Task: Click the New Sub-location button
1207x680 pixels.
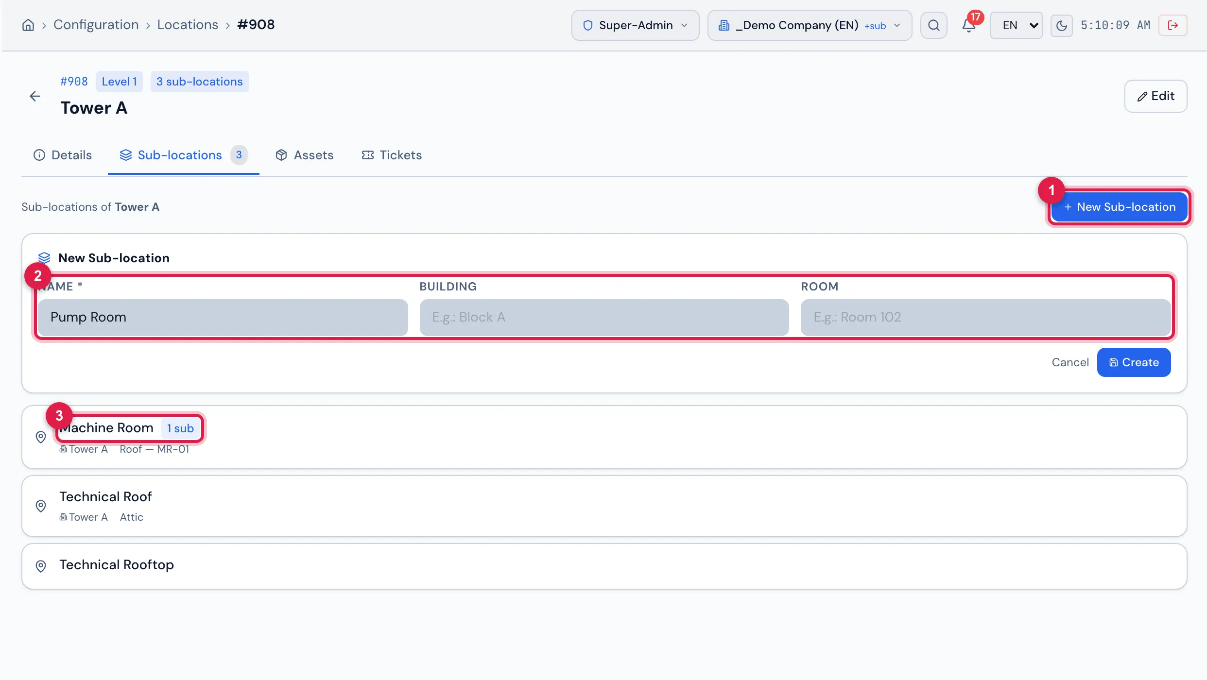Action: 1120,207
